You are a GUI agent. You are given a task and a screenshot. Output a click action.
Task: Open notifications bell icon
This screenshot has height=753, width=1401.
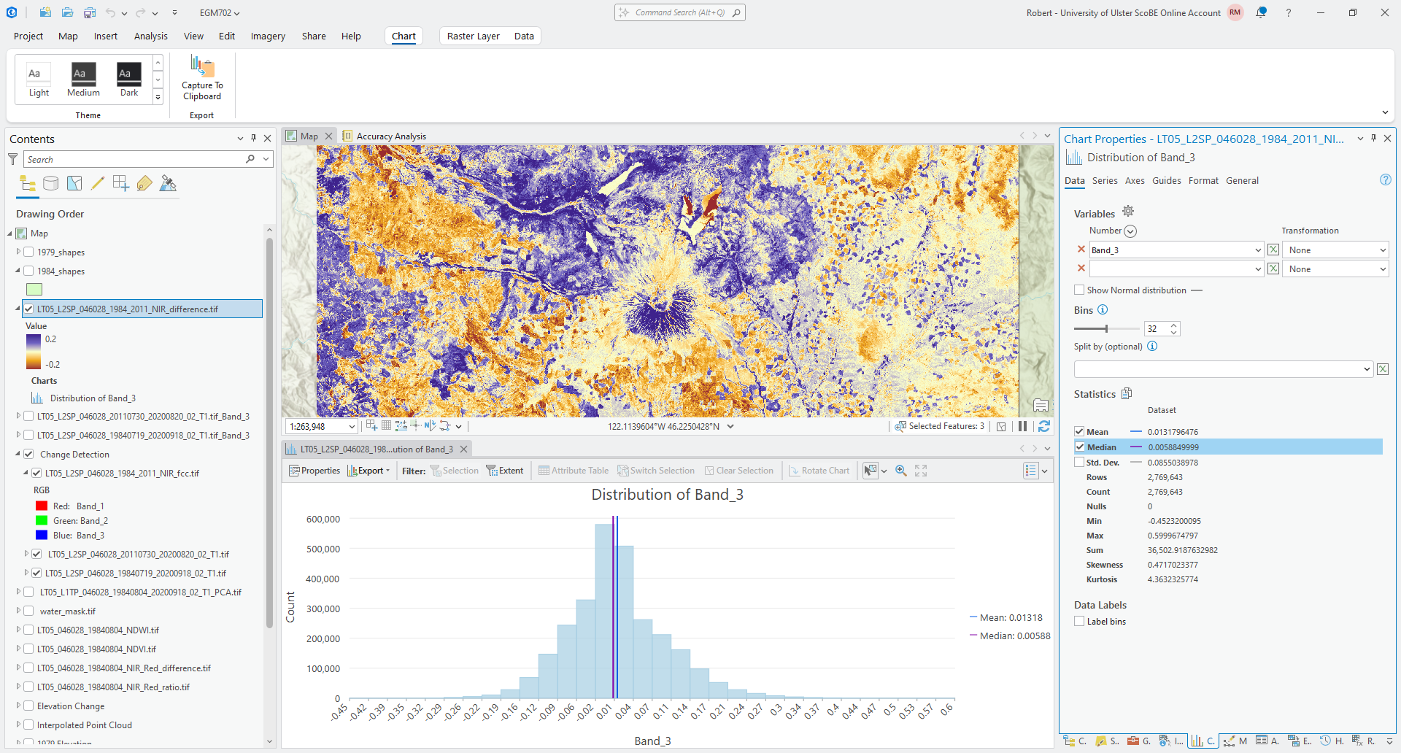[x=1261, y=12]
